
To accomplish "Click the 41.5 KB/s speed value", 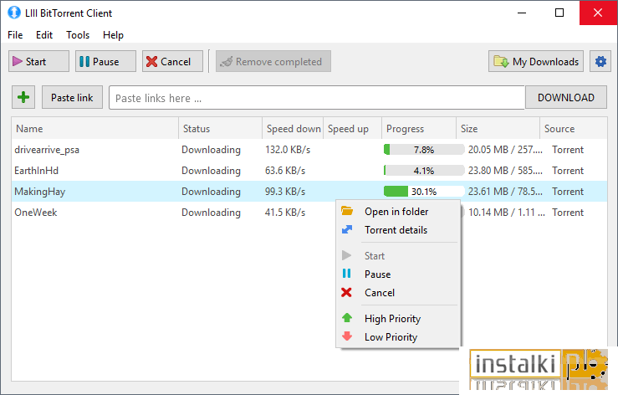I will click(285, 213).
